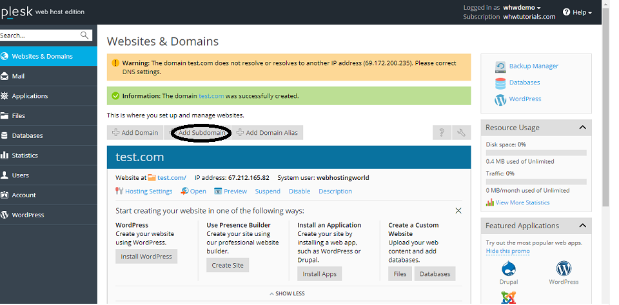
Task: Open Mail in the sidebar
Action: tap(18, 76)
